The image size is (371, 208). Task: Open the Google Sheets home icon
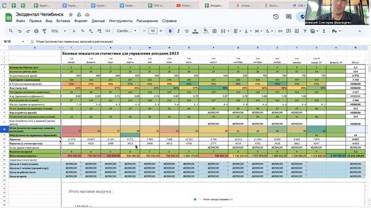9,17
